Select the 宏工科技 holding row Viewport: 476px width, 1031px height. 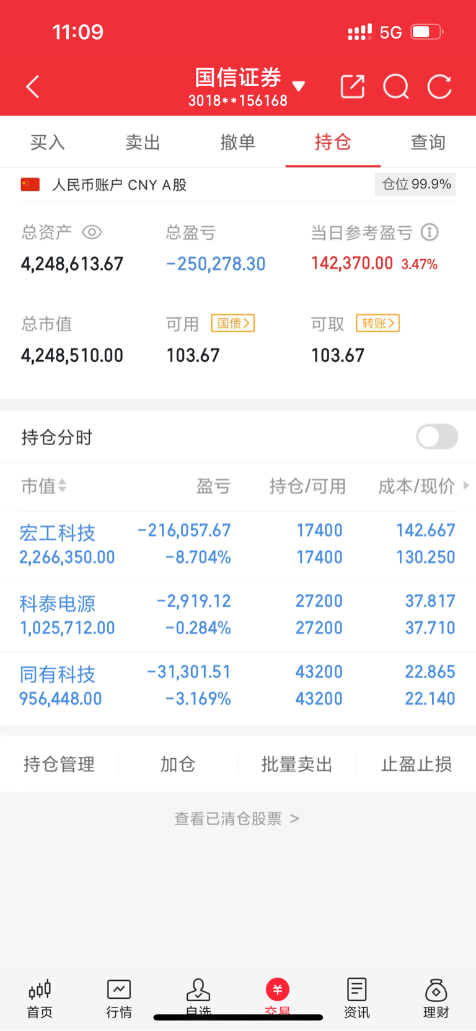coord(237,544)
